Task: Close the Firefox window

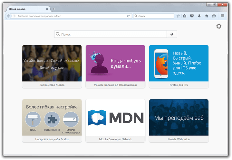Action: click(222, 5)
